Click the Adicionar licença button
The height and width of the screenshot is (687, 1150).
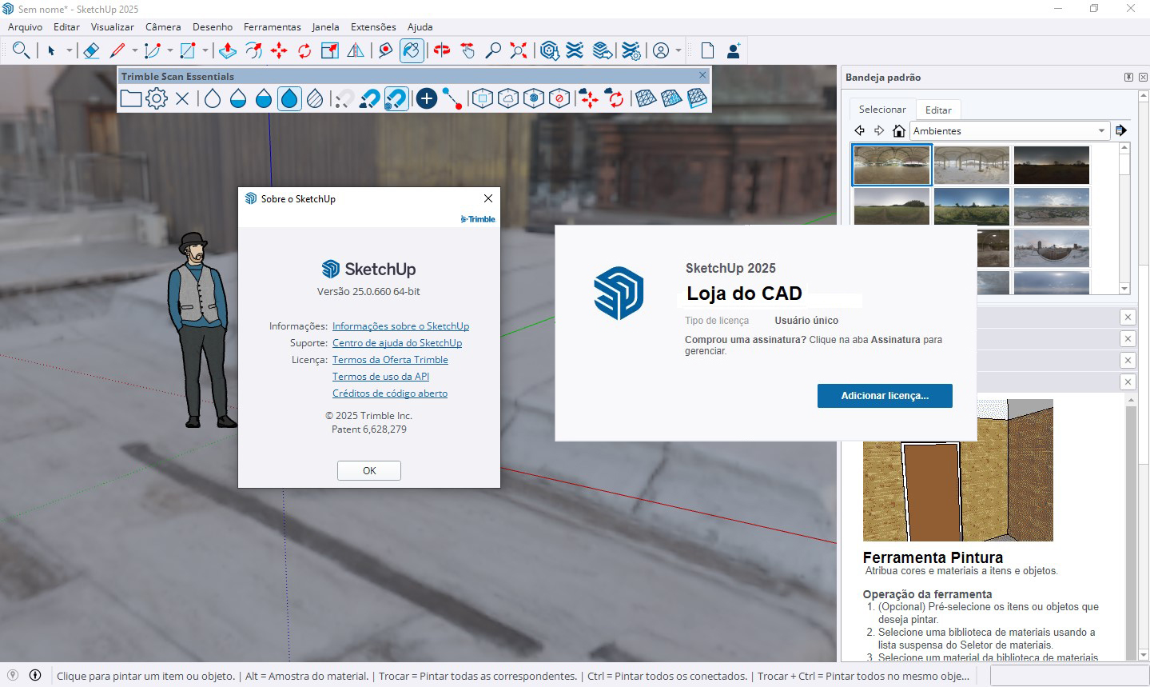[x=885, y=396]
